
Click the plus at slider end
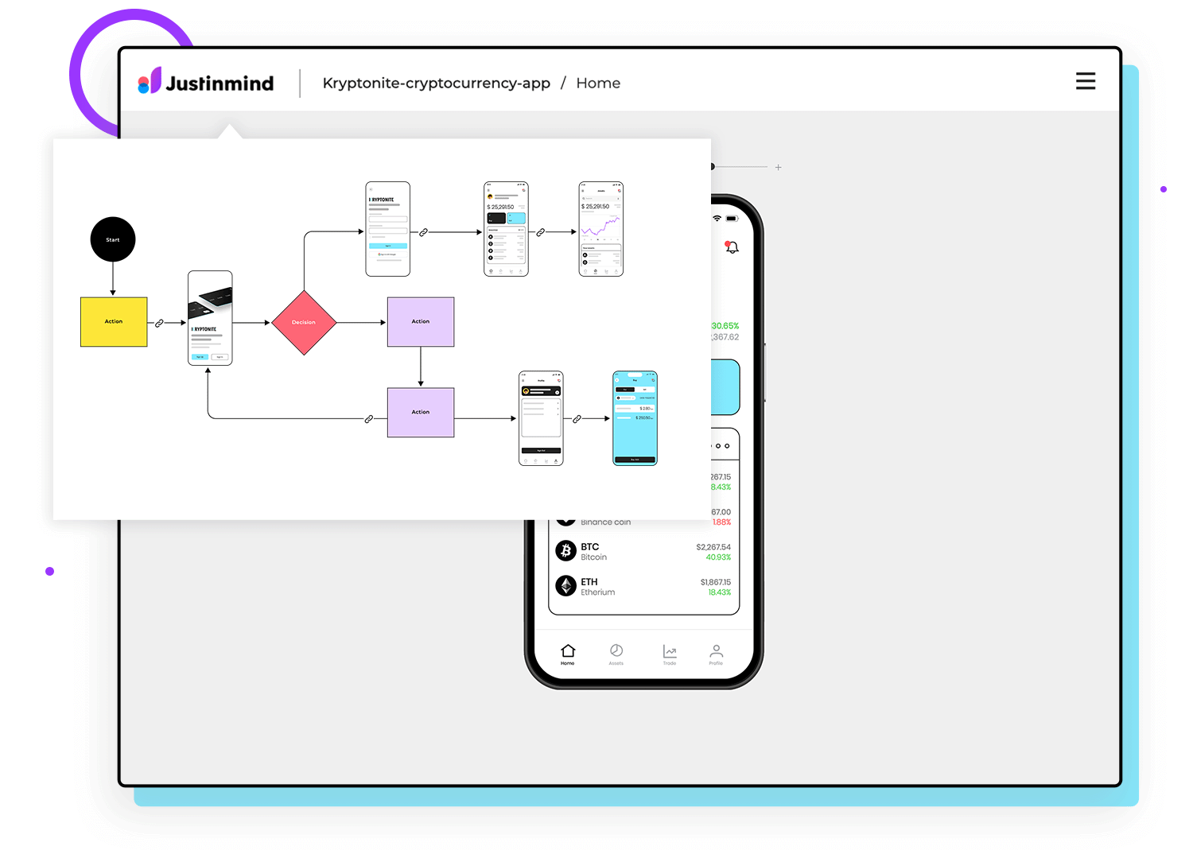[x=779, y=167]
